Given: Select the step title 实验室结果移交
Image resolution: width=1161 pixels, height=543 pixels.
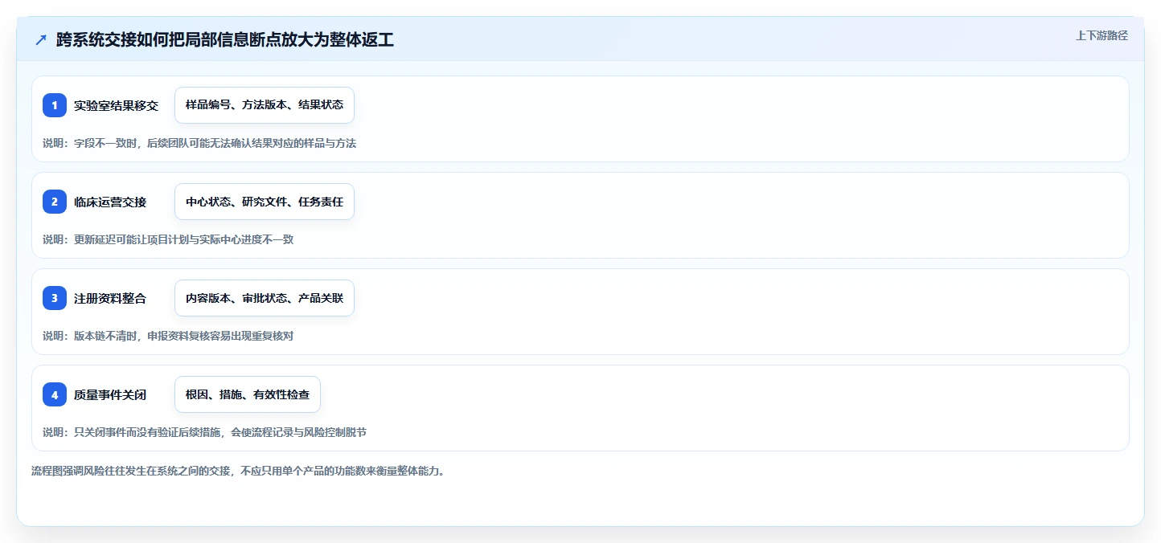Looking at the screenshot, I should tap(117, 105).
